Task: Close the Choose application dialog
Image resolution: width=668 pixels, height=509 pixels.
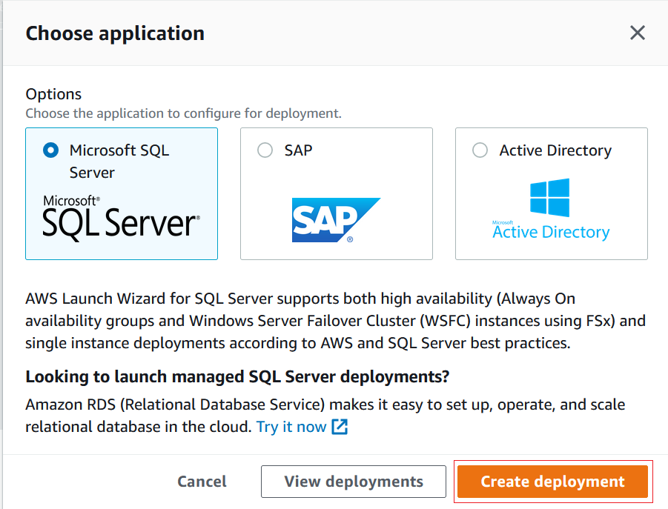Action: point(638,33)
